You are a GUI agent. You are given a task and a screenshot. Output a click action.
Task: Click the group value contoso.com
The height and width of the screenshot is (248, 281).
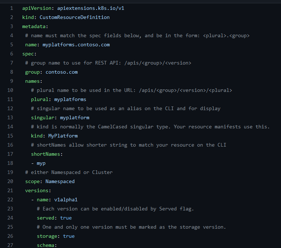[x=61, y=72]
